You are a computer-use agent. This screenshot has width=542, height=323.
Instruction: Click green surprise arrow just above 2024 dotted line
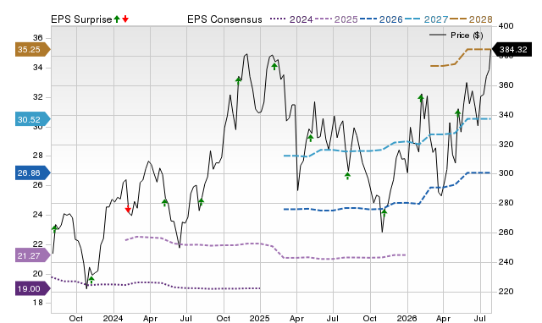tap(91, 280)
